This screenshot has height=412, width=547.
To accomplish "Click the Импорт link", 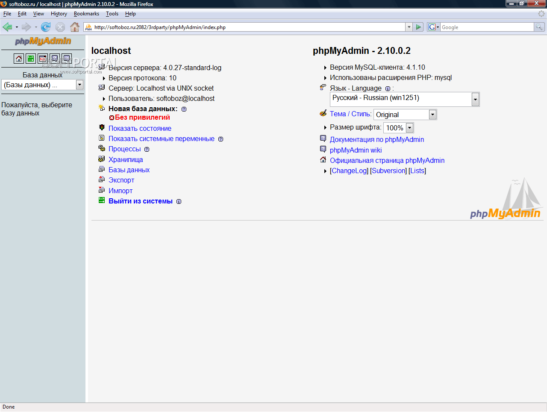I will pos(121,191).
